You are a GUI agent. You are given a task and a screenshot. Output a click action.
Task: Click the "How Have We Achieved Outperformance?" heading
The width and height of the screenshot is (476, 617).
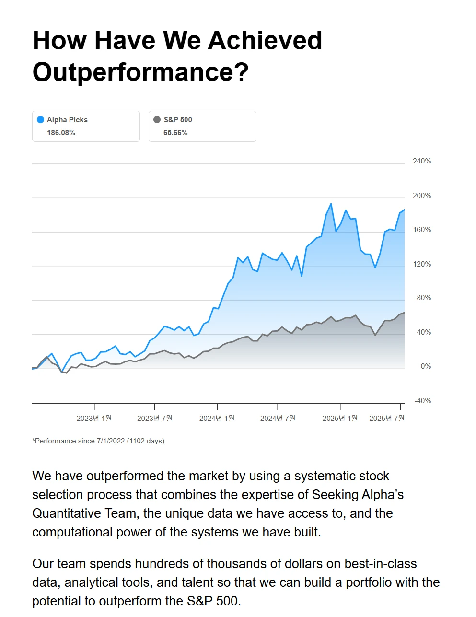click(177, 56)
